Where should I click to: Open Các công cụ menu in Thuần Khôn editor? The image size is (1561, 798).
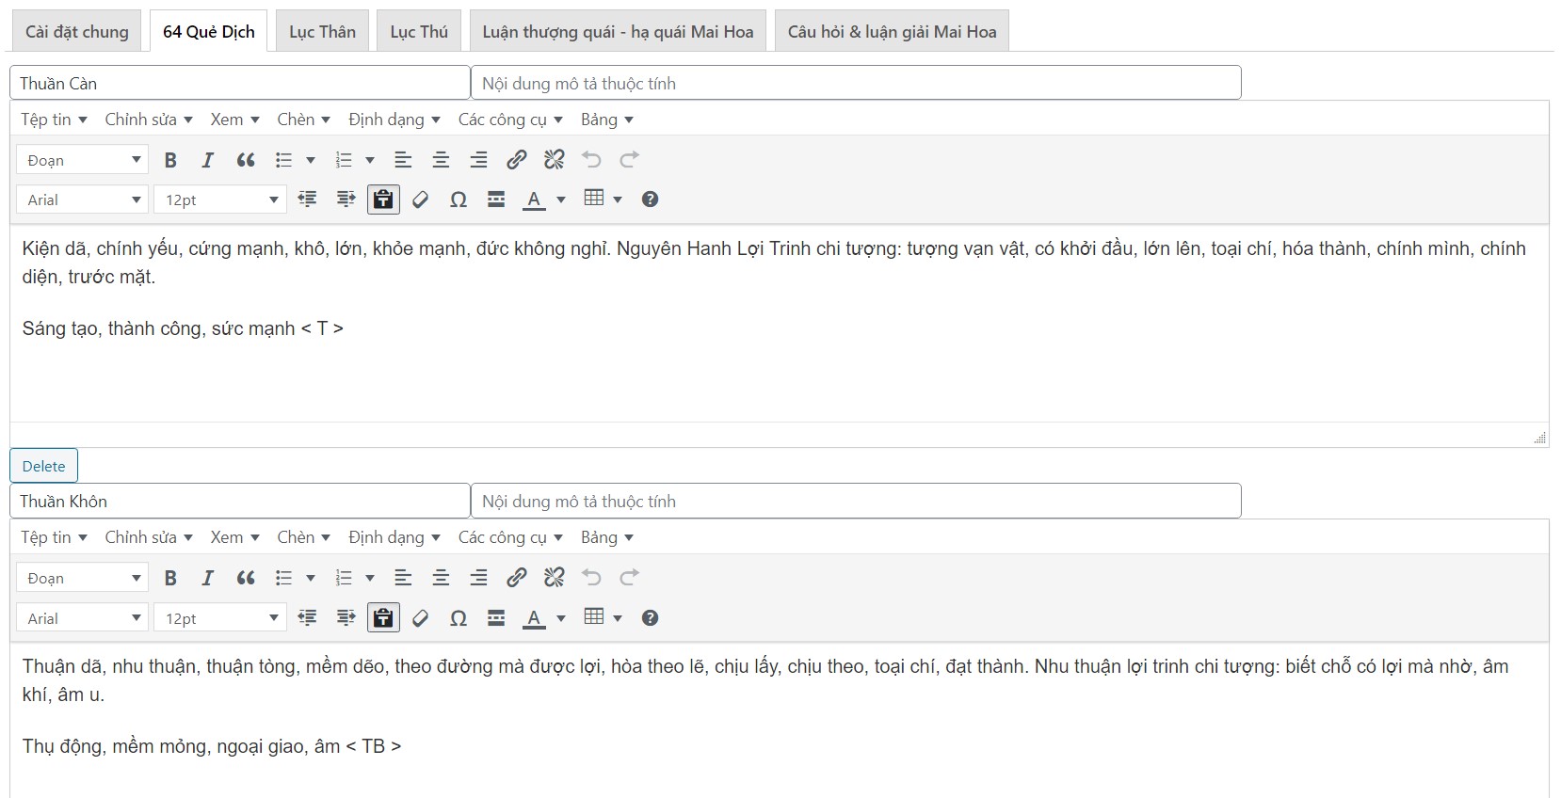(x=510, y=537)
